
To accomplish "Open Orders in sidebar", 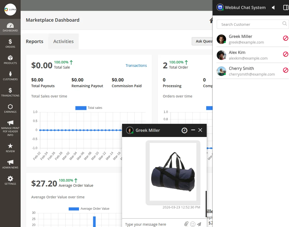I will [x=10, y=44].
